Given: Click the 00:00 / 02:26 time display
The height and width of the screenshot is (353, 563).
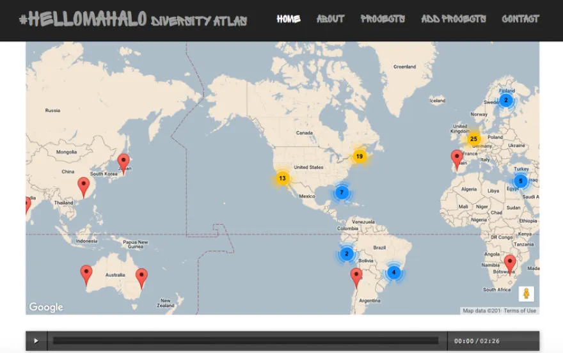Looking at the screenshot, I should [x=477, y=341].
